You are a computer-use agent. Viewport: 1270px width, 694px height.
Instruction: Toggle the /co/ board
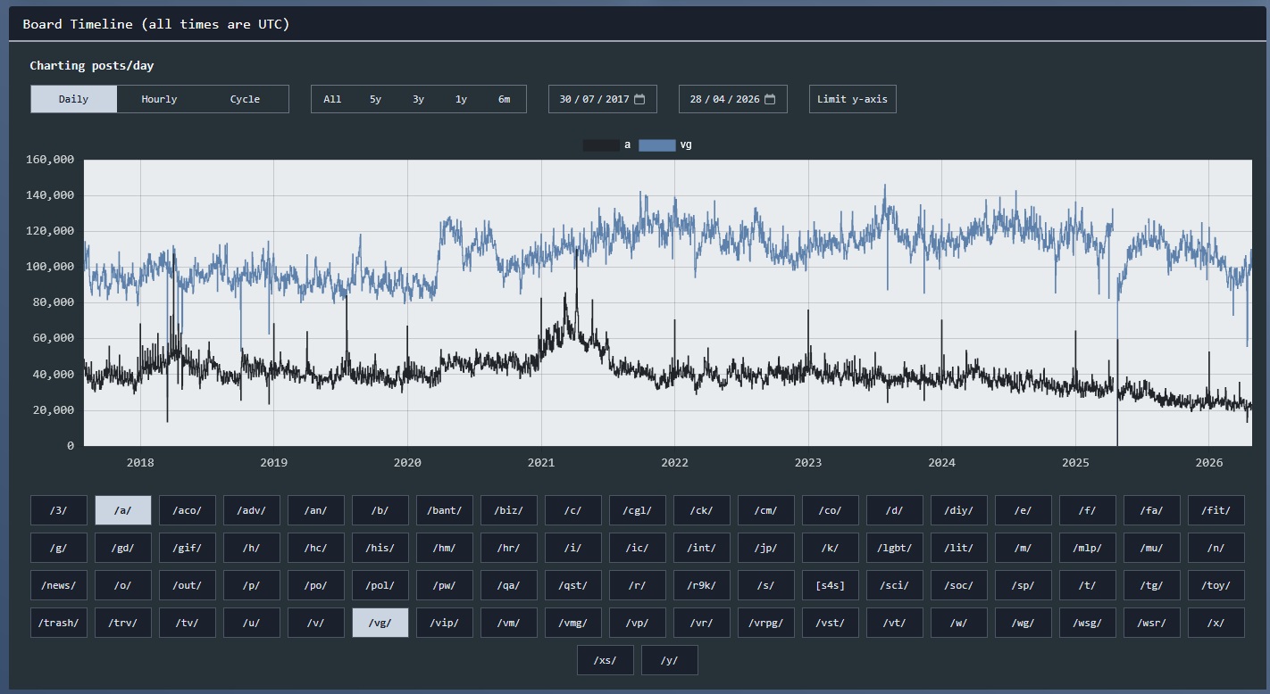coord(831,510)
